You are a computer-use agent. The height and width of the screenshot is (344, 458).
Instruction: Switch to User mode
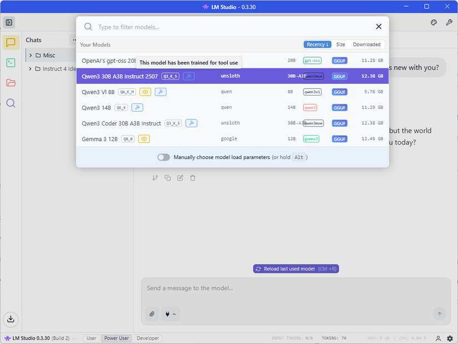[92, 338]
